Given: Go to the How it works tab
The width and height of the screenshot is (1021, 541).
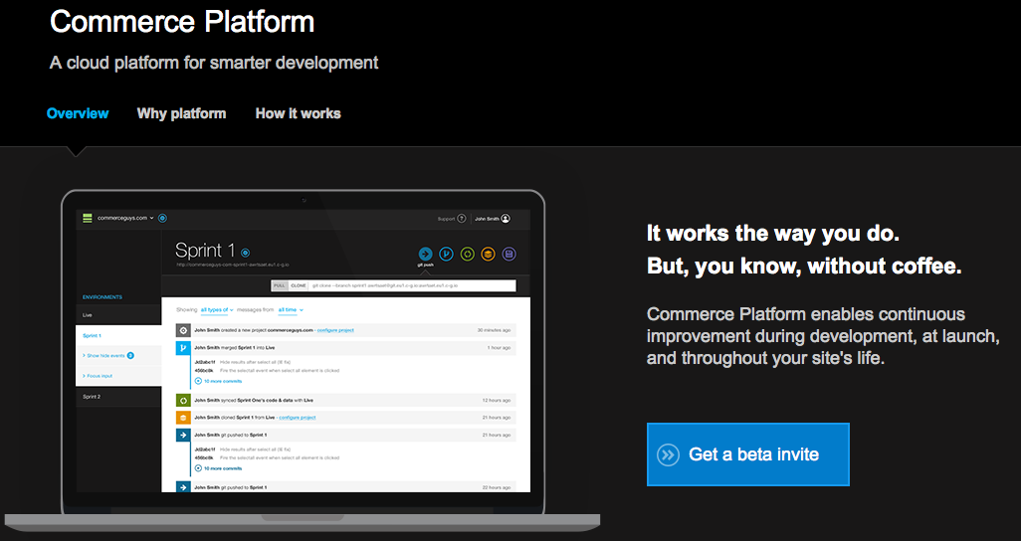Looking at the screenshot, I should (298, 113).
